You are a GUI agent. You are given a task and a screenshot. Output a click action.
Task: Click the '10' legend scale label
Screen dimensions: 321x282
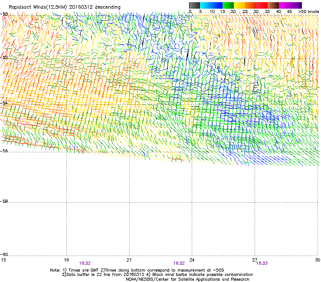[212, 12]
